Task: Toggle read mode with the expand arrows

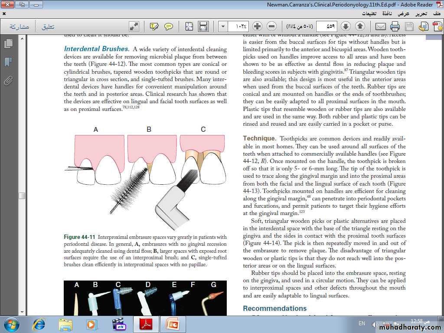Action: coord(134,26)
